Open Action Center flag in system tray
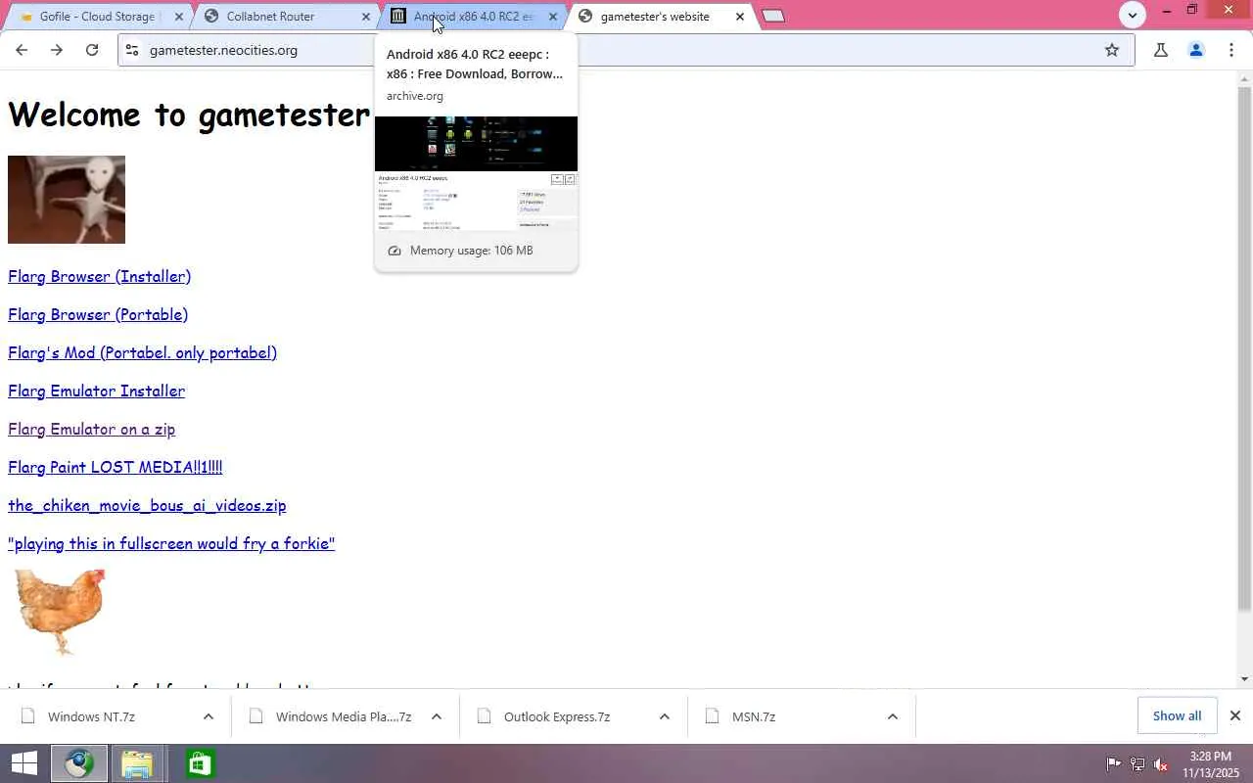This screenshot has height=783, width=1253. (x=1113, y=763)
